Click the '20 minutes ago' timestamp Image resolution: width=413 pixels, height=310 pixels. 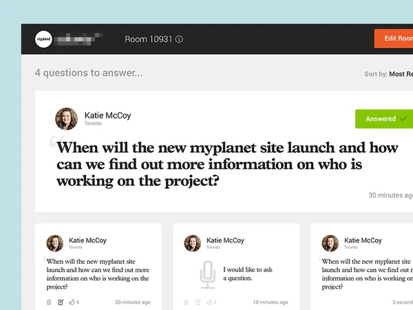tap(132, 302)
